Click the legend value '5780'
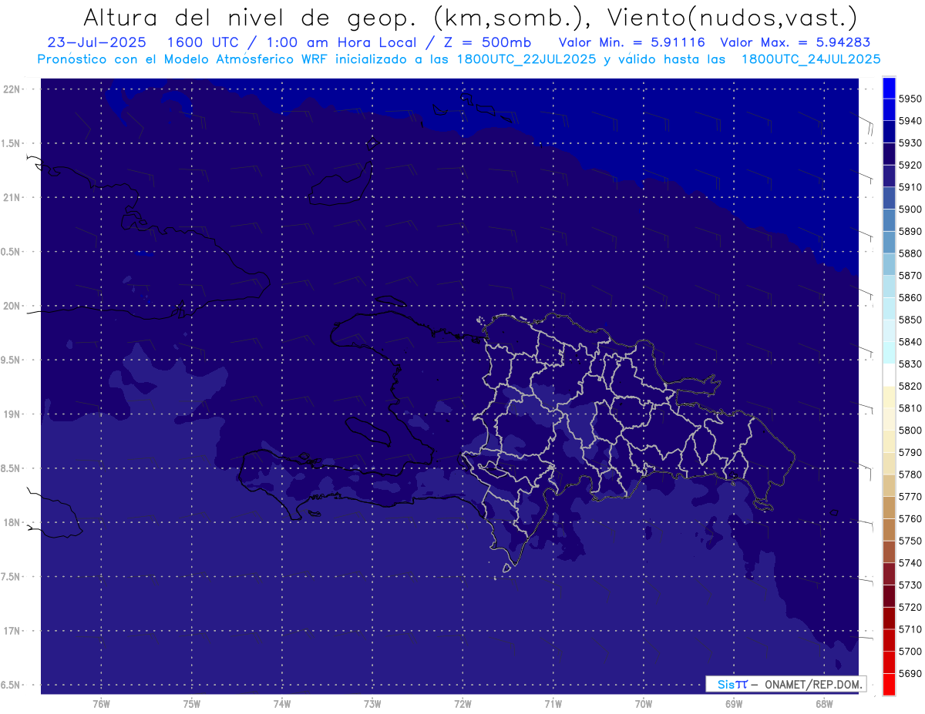Screen dimensions: 925x714 click(x=910, y=474)
